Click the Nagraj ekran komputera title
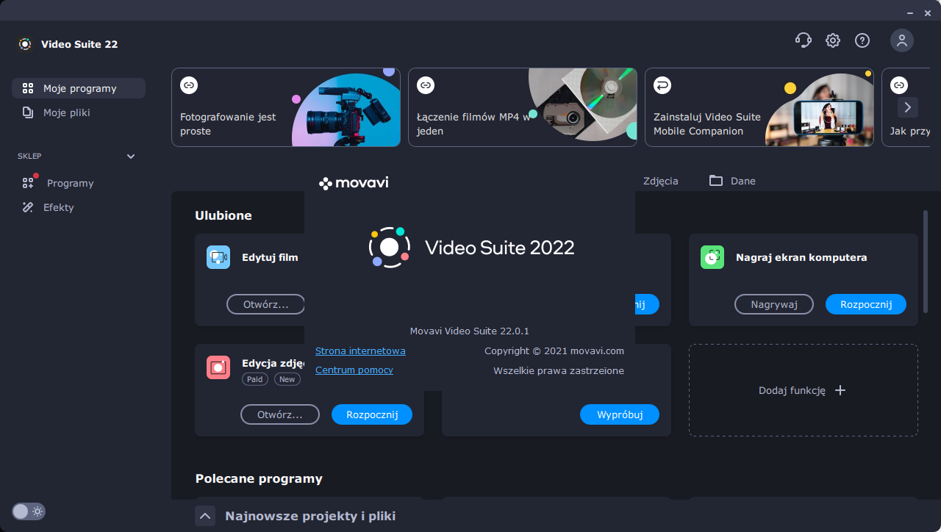This screenshot has height=532, width=941. tap(801, 257)
